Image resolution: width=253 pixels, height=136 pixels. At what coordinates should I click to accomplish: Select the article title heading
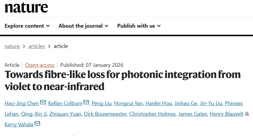point(123,80)
